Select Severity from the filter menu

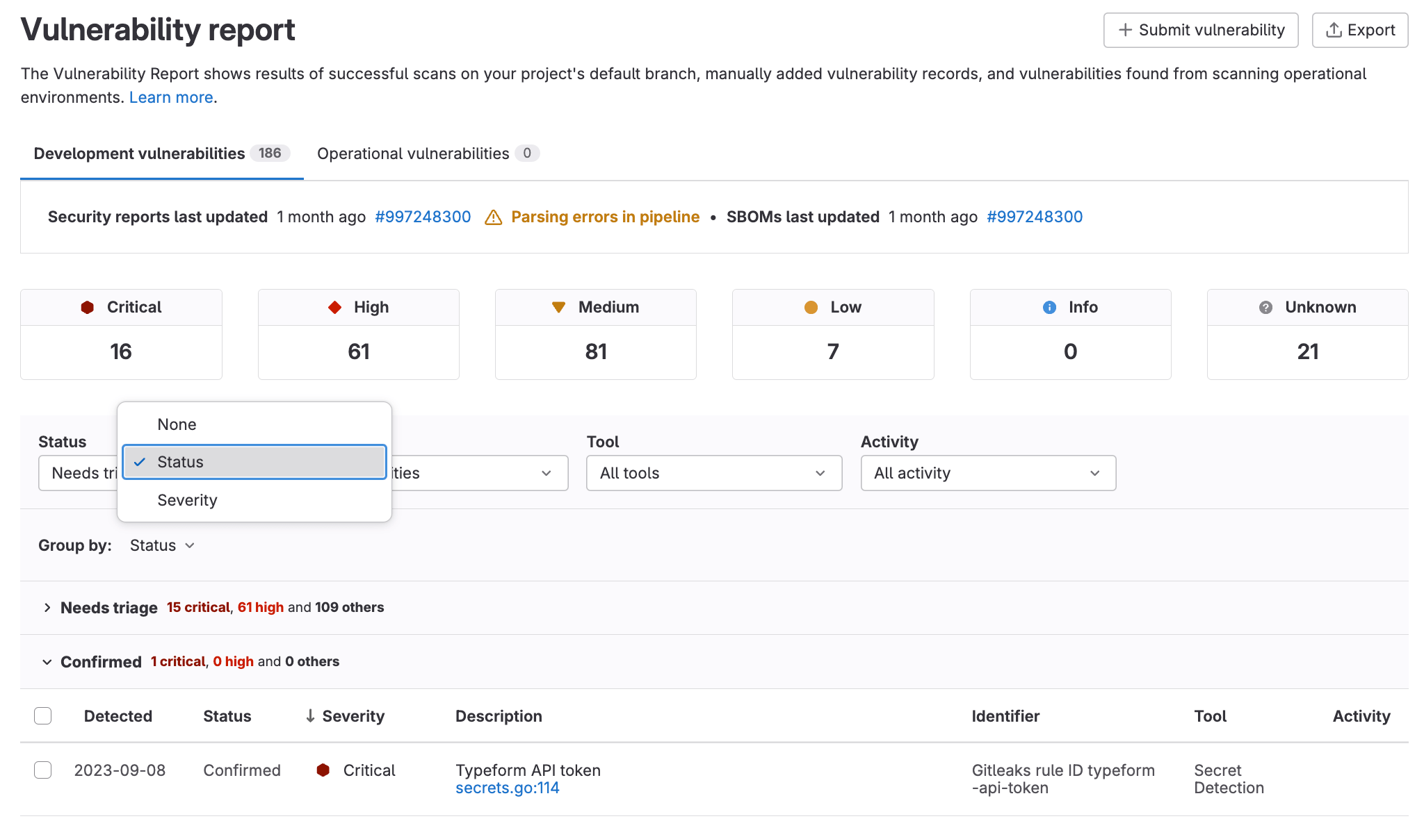[x=188, y=499]
